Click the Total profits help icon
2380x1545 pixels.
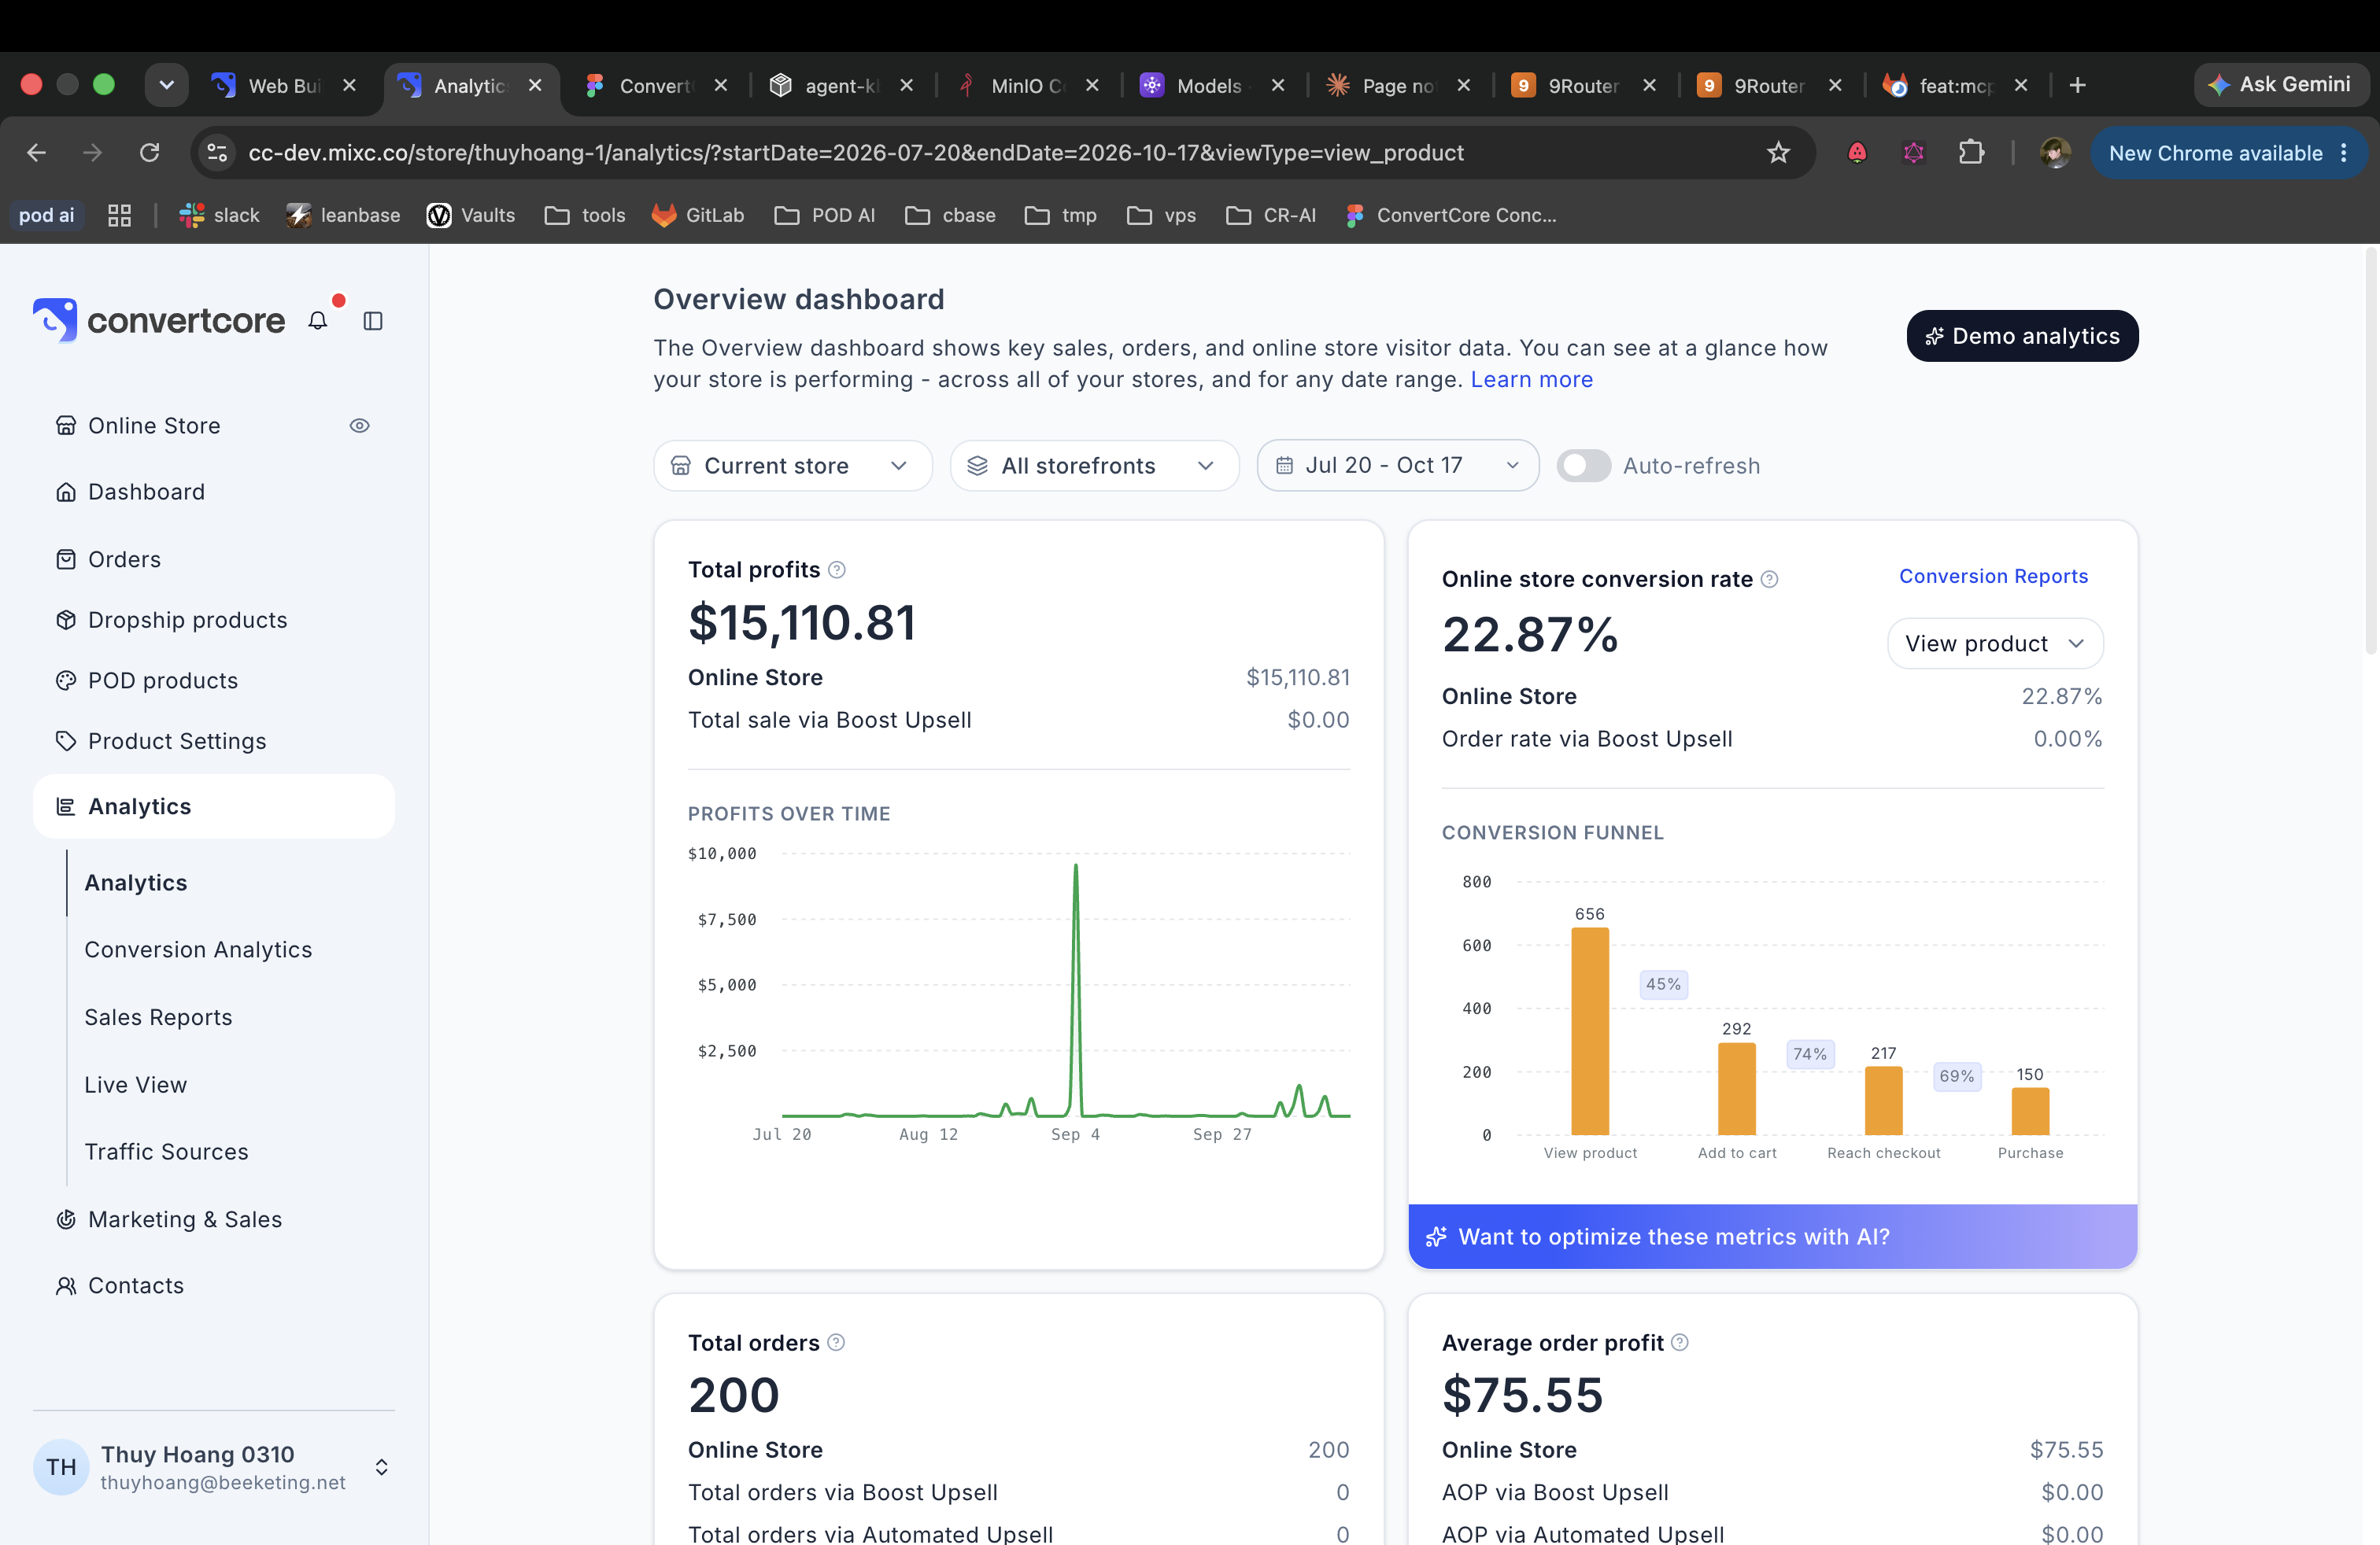tap(837, 570)
